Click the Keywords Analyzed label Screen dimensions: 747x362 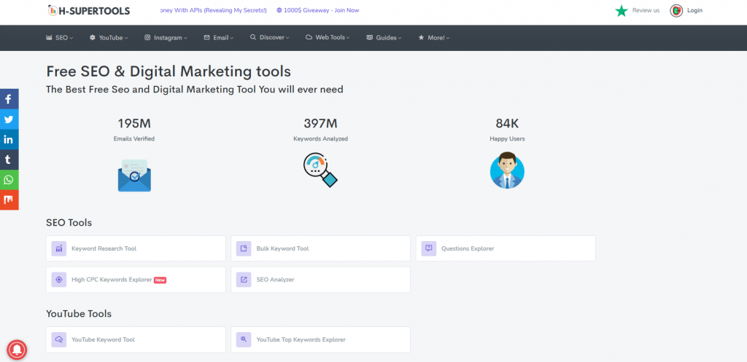click(321, 139)
